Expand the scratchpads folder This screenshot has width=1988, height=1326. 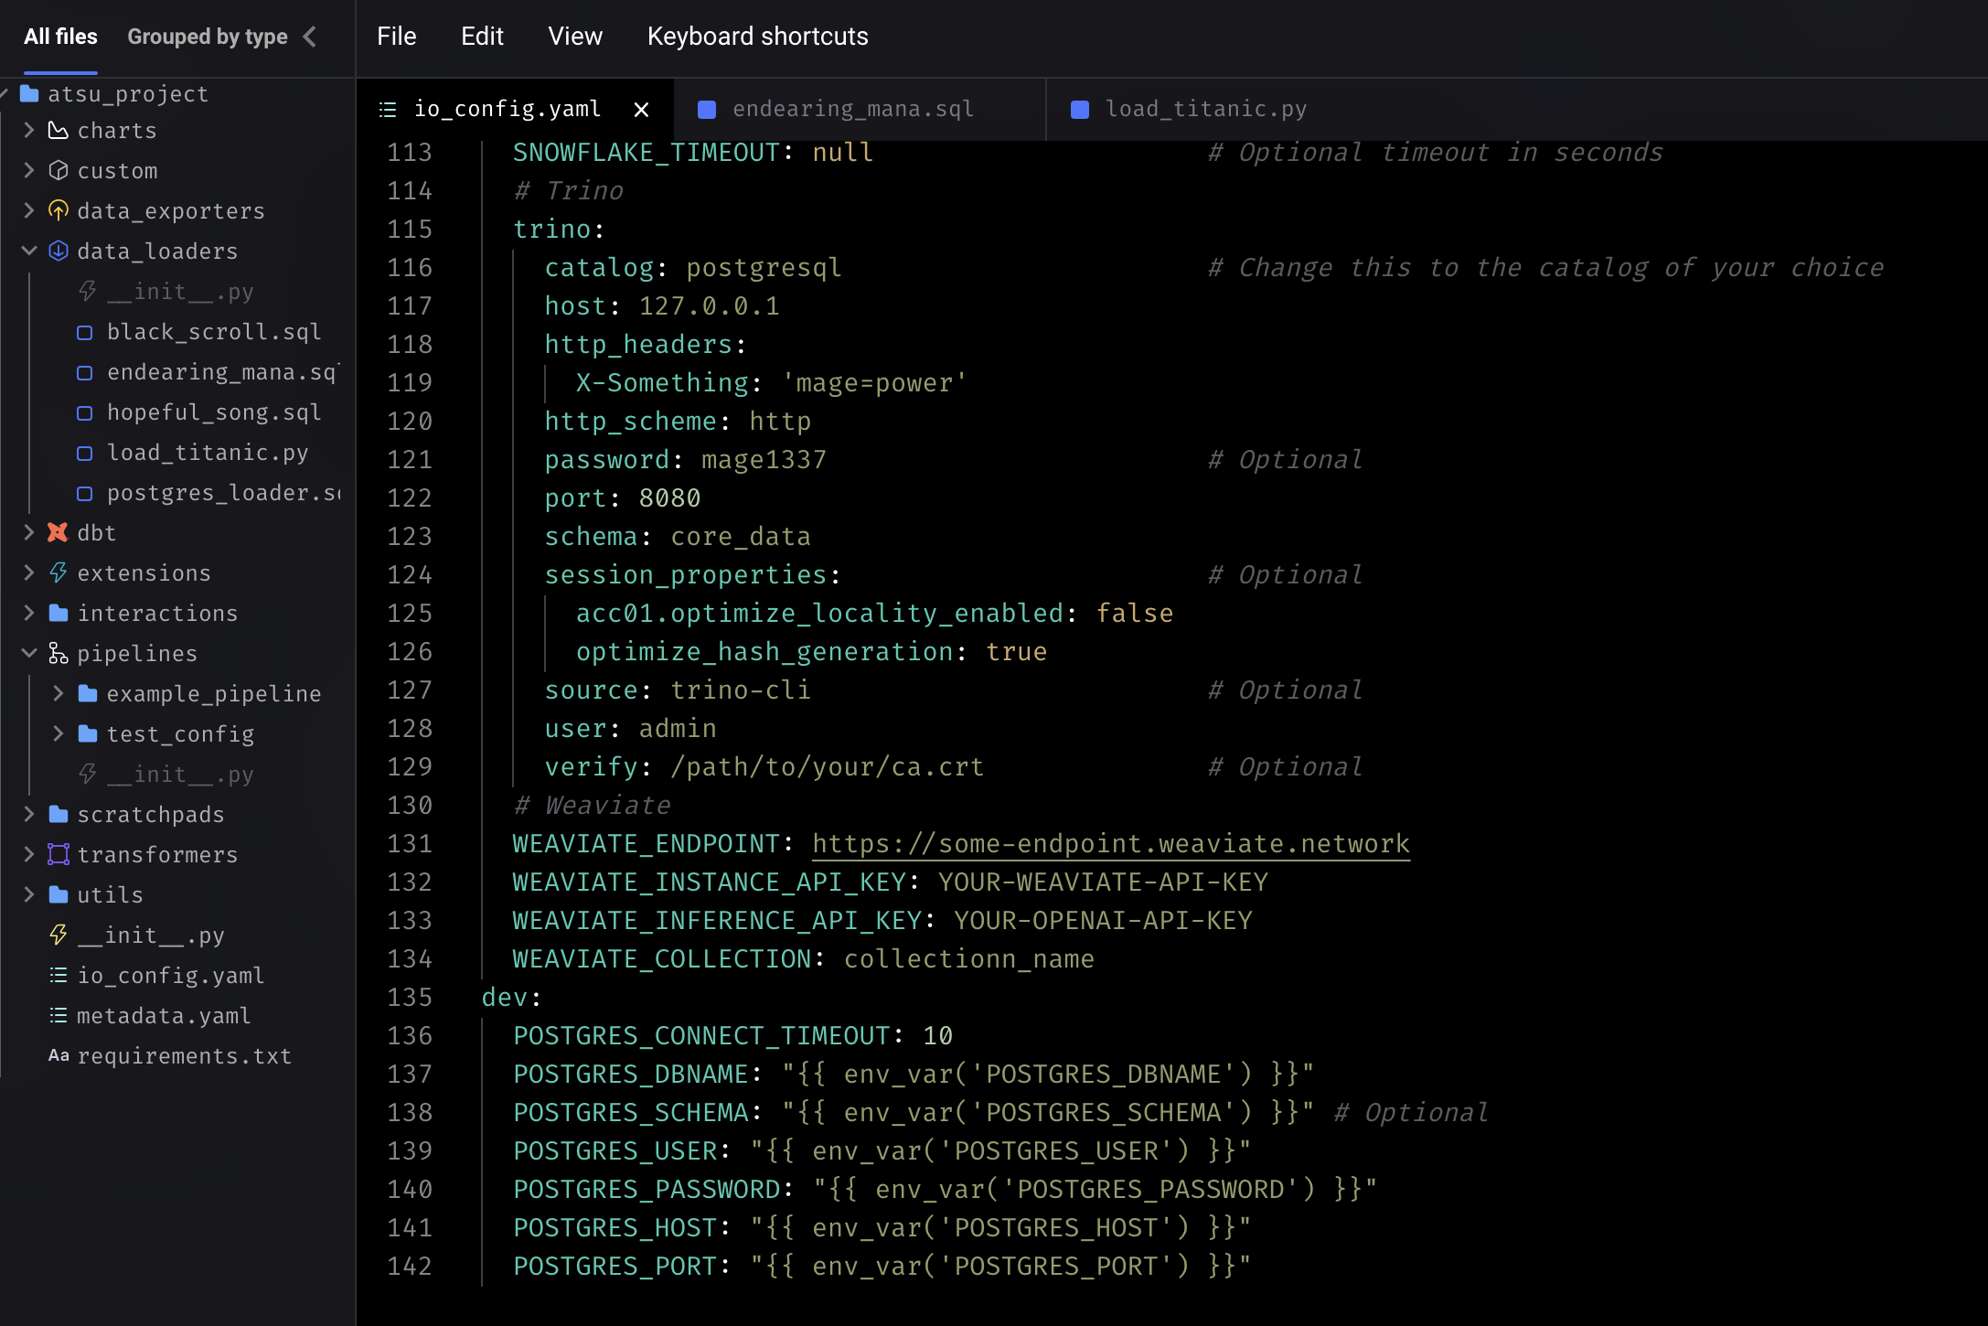[29, 815]
